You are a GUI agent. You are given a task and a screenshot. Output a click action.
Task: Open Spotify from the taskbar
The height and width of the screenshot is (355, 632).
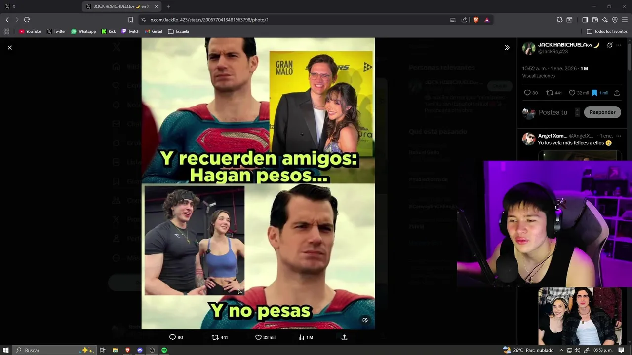pyautogui.click(x=164, y=350)
